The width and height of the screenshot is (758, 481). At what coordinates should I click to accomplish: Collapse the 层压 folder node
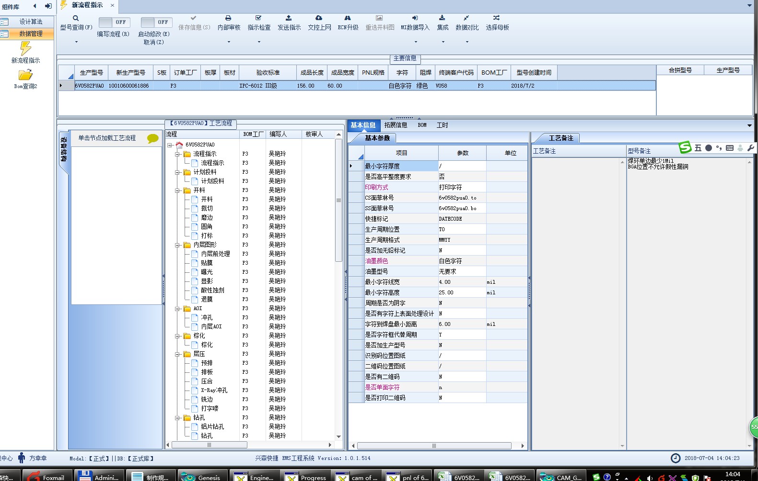[177, 354]
